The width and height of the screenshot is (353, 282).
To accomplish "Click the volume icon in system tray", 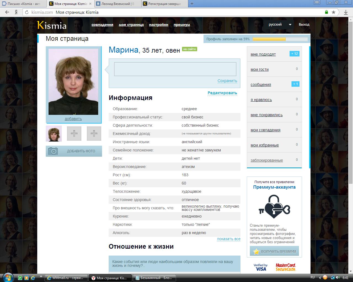I will [338, 277].
